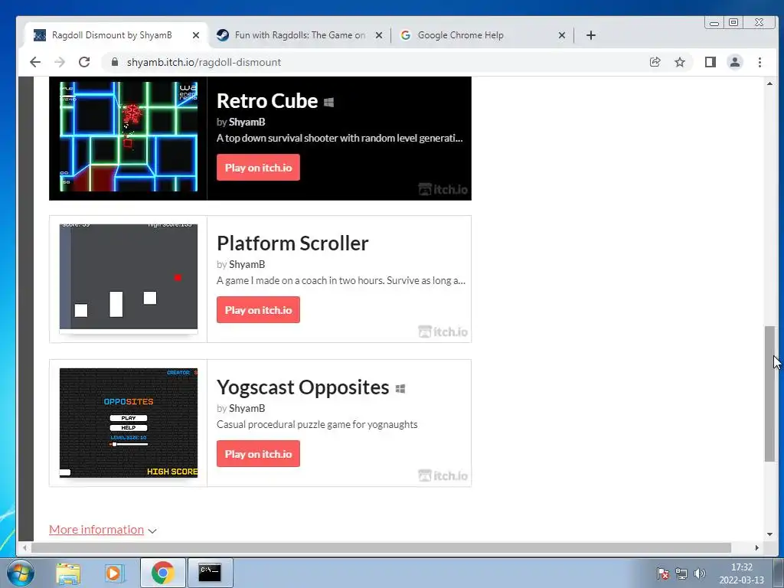
Task: Click the vertical scrollbar thumb
Action: 769,394
